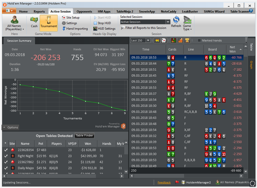Open the Game Type filter
Image resolution: width=257 pixels, height=188 pixels.
[x=187, y=23]
